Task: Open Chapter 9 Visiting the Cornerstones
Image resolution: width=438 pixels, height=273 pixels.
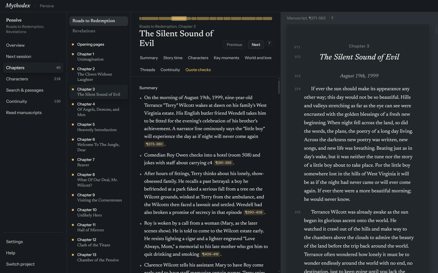Action: (99, 197)
